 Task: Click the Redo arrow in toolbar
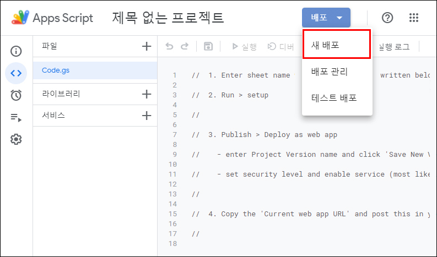185,47
